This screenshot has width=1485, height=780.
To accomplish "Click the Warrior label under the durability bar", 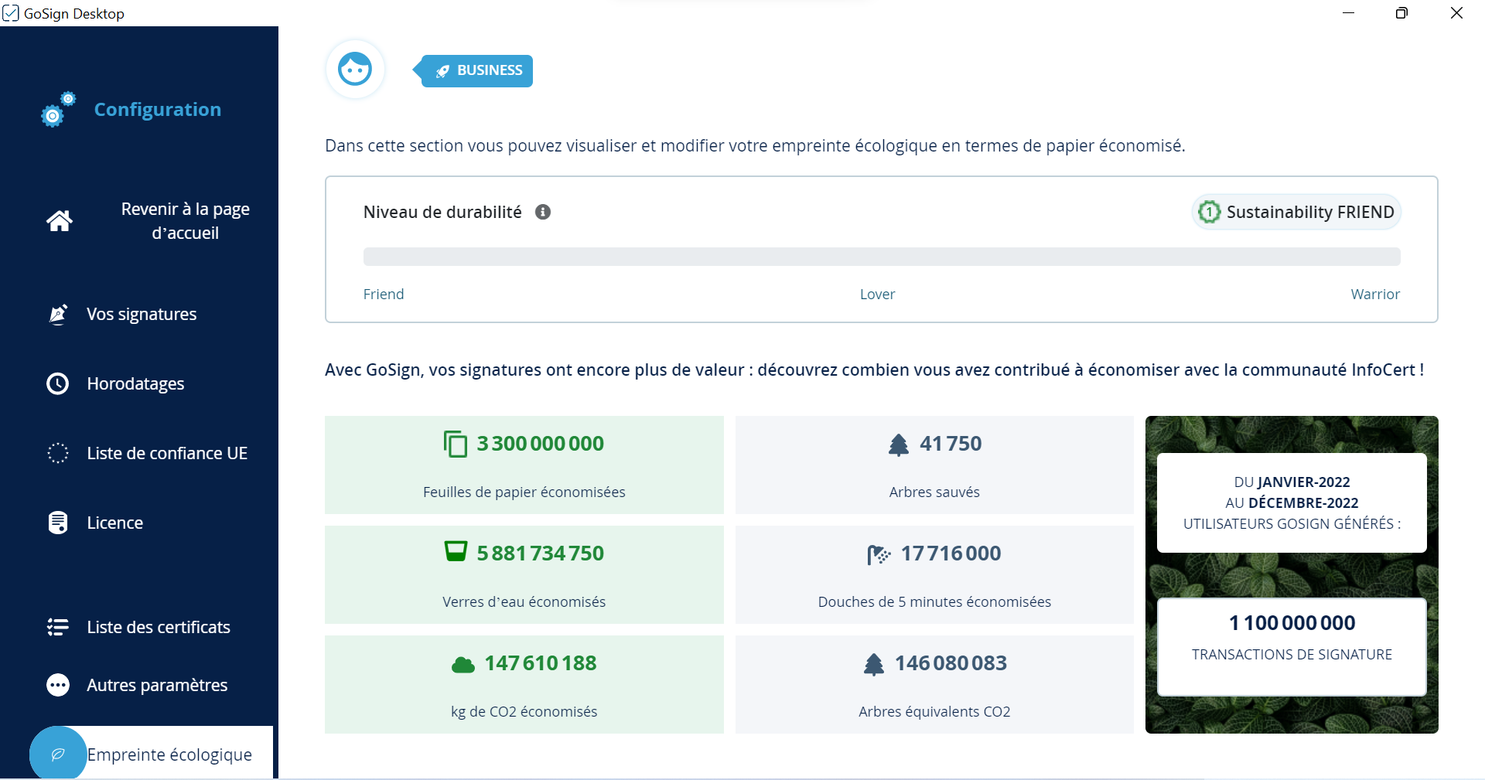I will (1374, 295).
